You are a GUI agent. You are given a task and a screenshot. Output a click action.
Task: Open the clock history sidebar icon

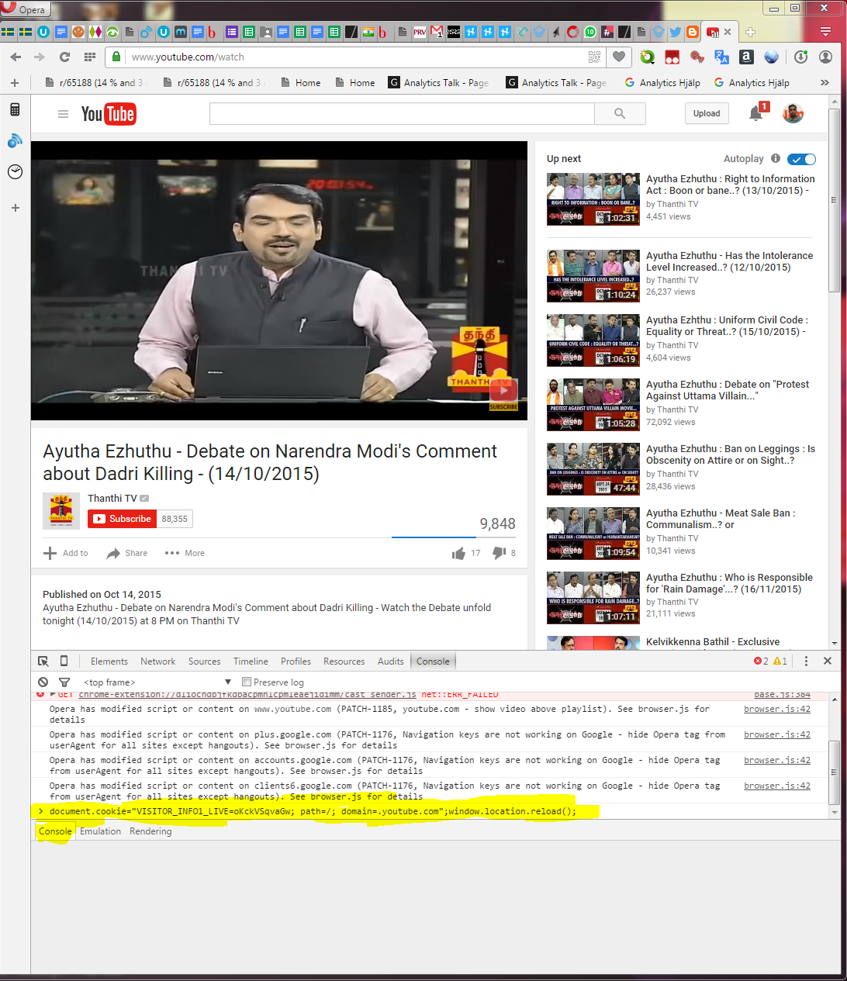pyautogui.click(x=15, y=171)
